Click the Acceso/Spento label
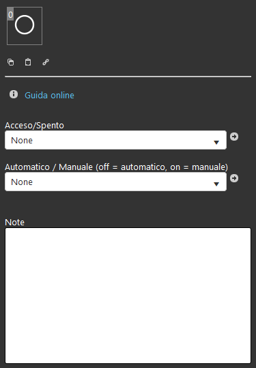The width and height of the screenshot is (256, 368). click(34, 126)
